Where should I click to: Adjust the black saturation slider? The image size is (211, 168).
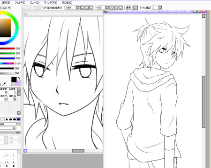7,69
